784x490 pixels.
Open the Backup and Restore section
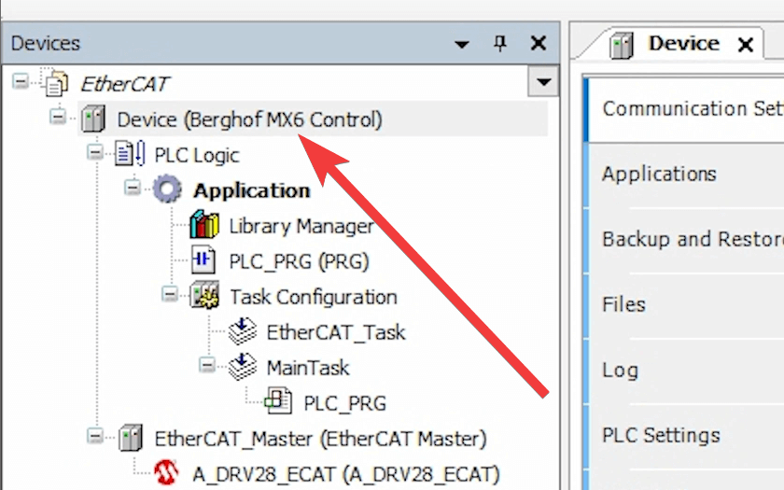point(686,240)
